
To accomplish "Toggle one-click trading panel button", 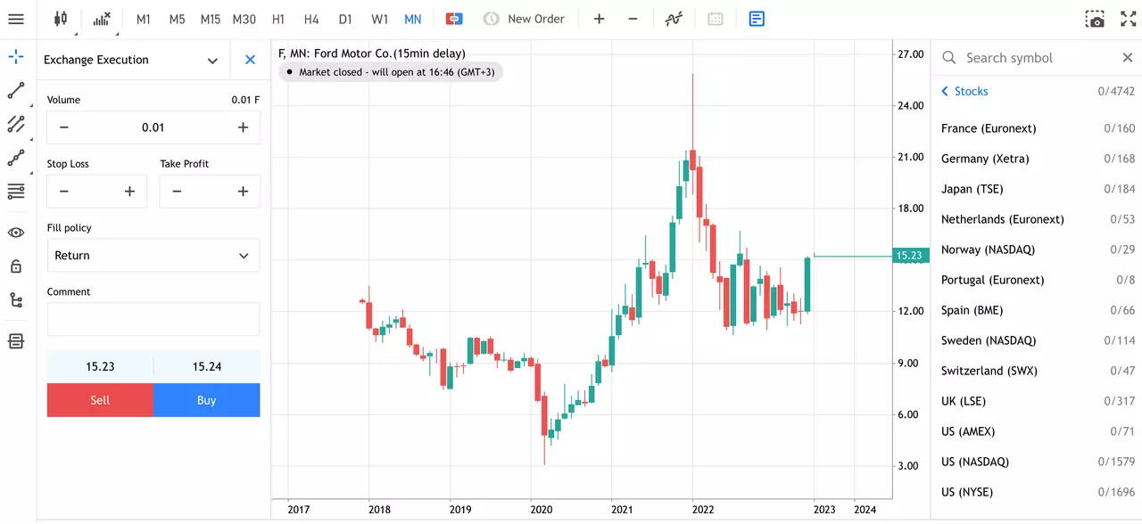I will tap(454, 19).
